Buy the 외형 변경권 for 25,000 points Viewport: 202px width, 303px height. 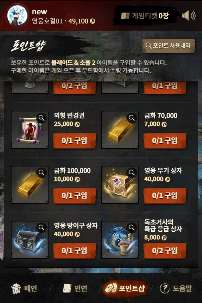coord(74,141)
